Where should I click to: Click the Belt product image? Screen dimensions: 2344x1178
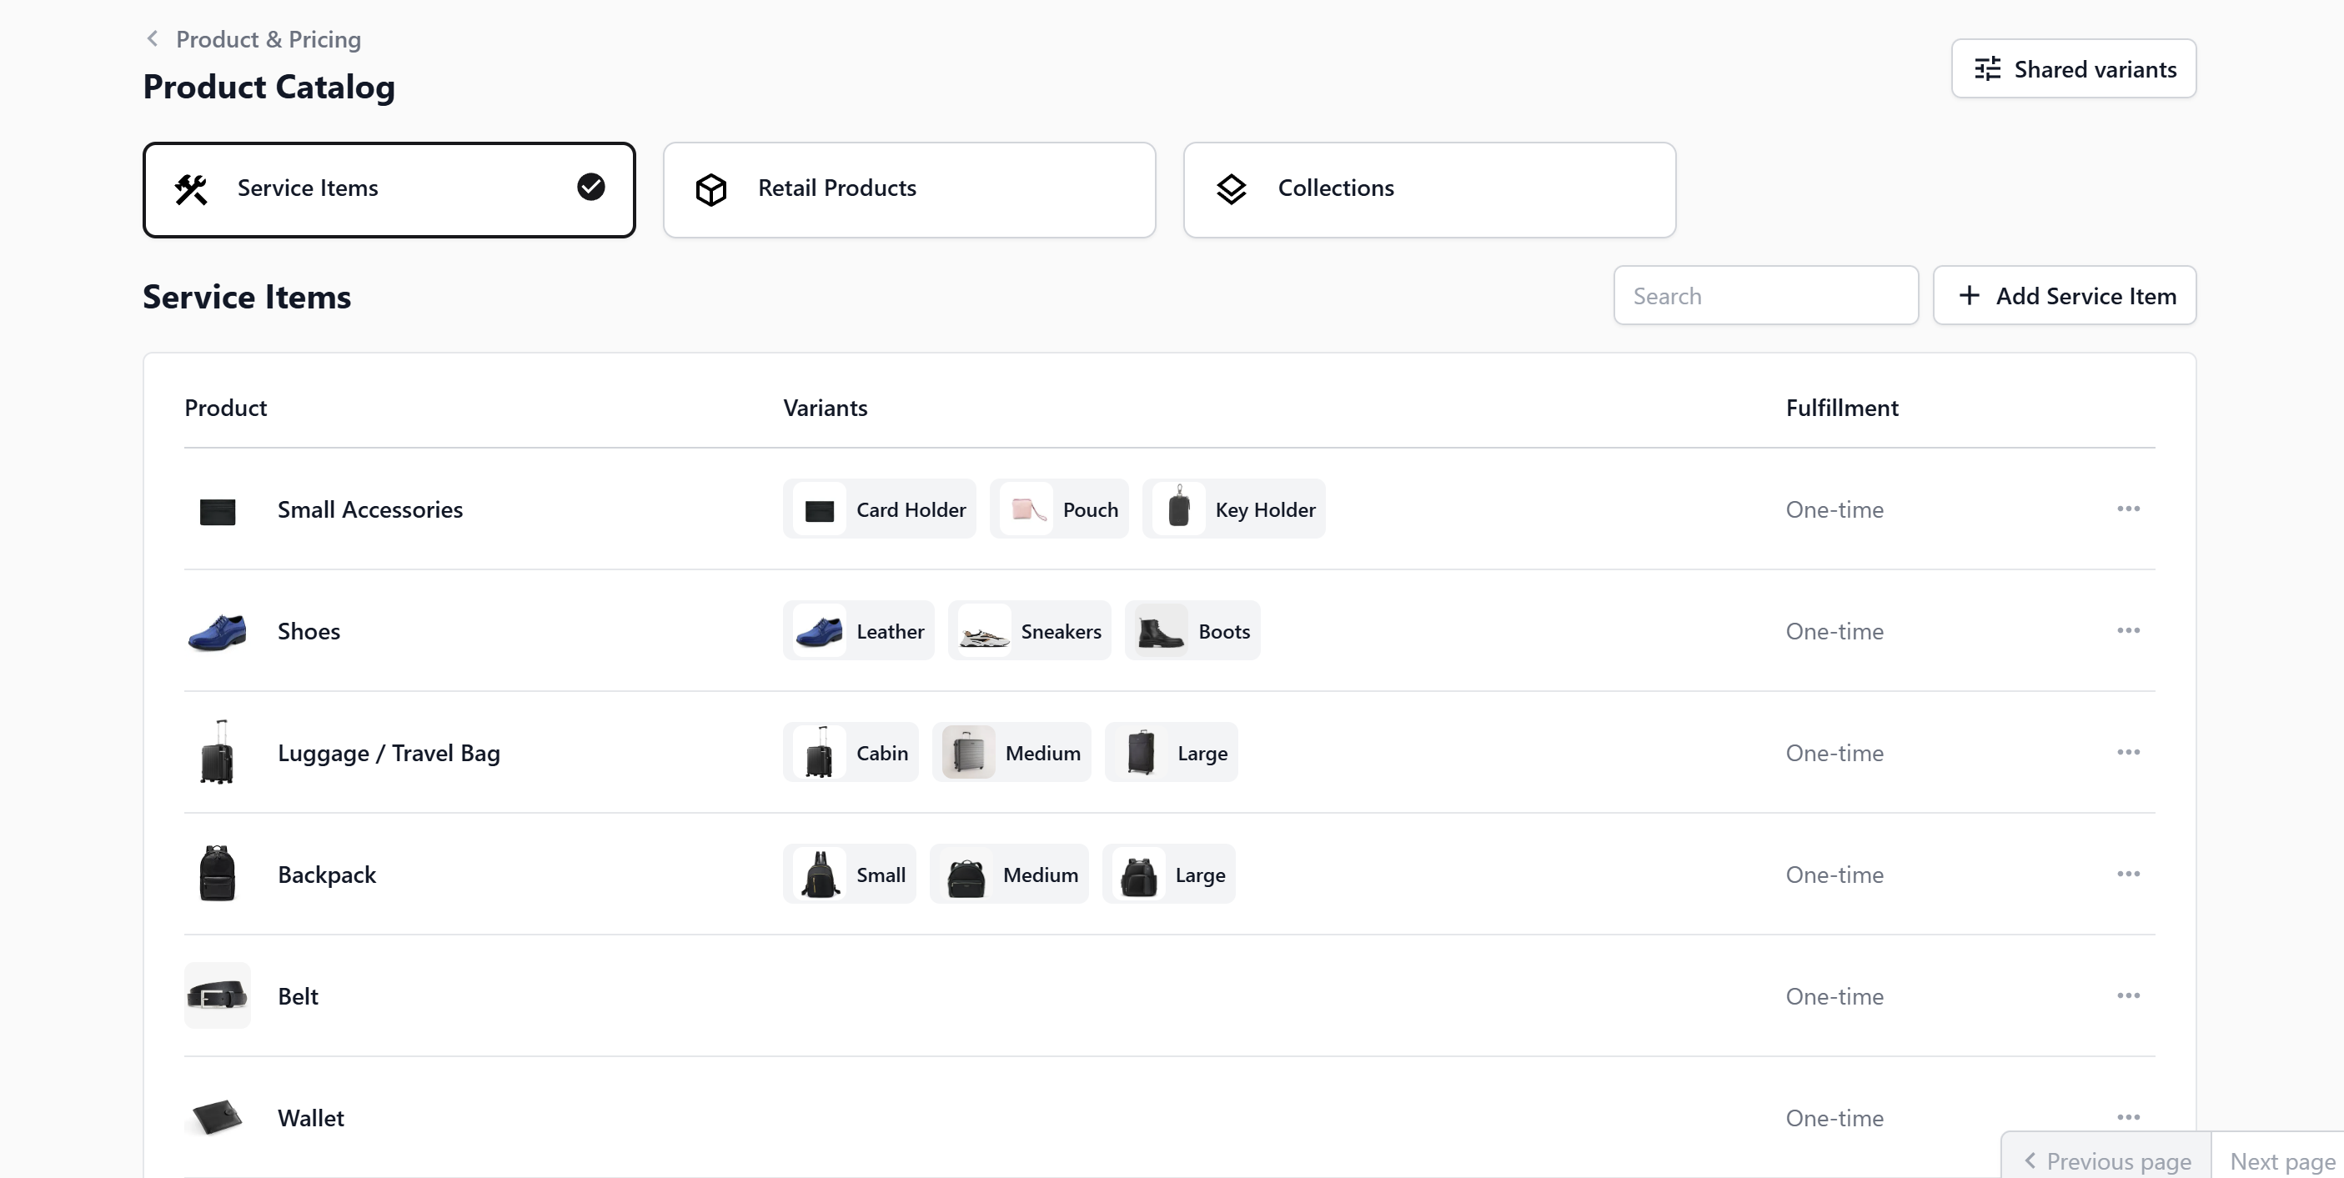[217, 996]
